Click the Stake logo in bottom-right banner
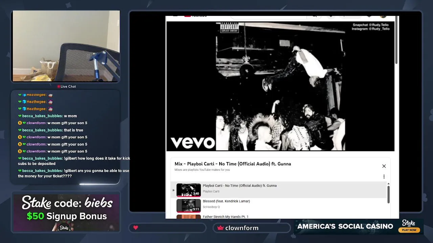 click(x=409, y=223)
